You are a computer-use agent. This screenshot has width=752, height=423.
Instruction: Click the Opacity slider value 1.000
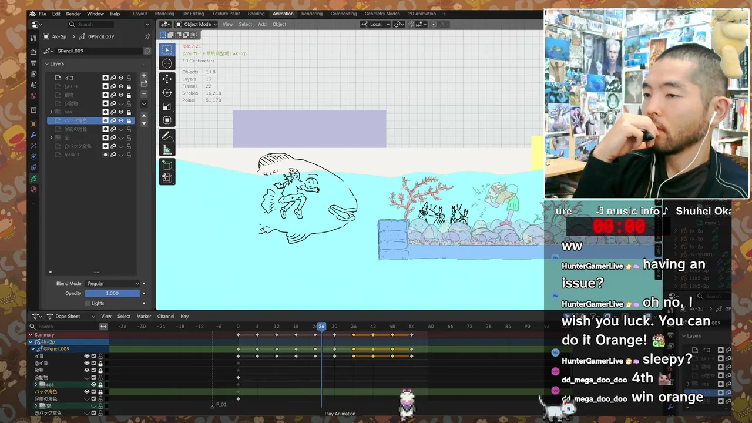112,293
